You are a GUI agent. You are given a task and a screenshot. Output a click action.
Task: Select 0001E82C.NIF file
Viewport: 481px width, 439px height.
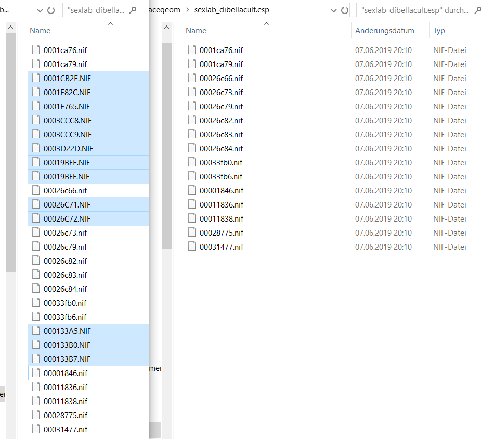pos(88,93)
